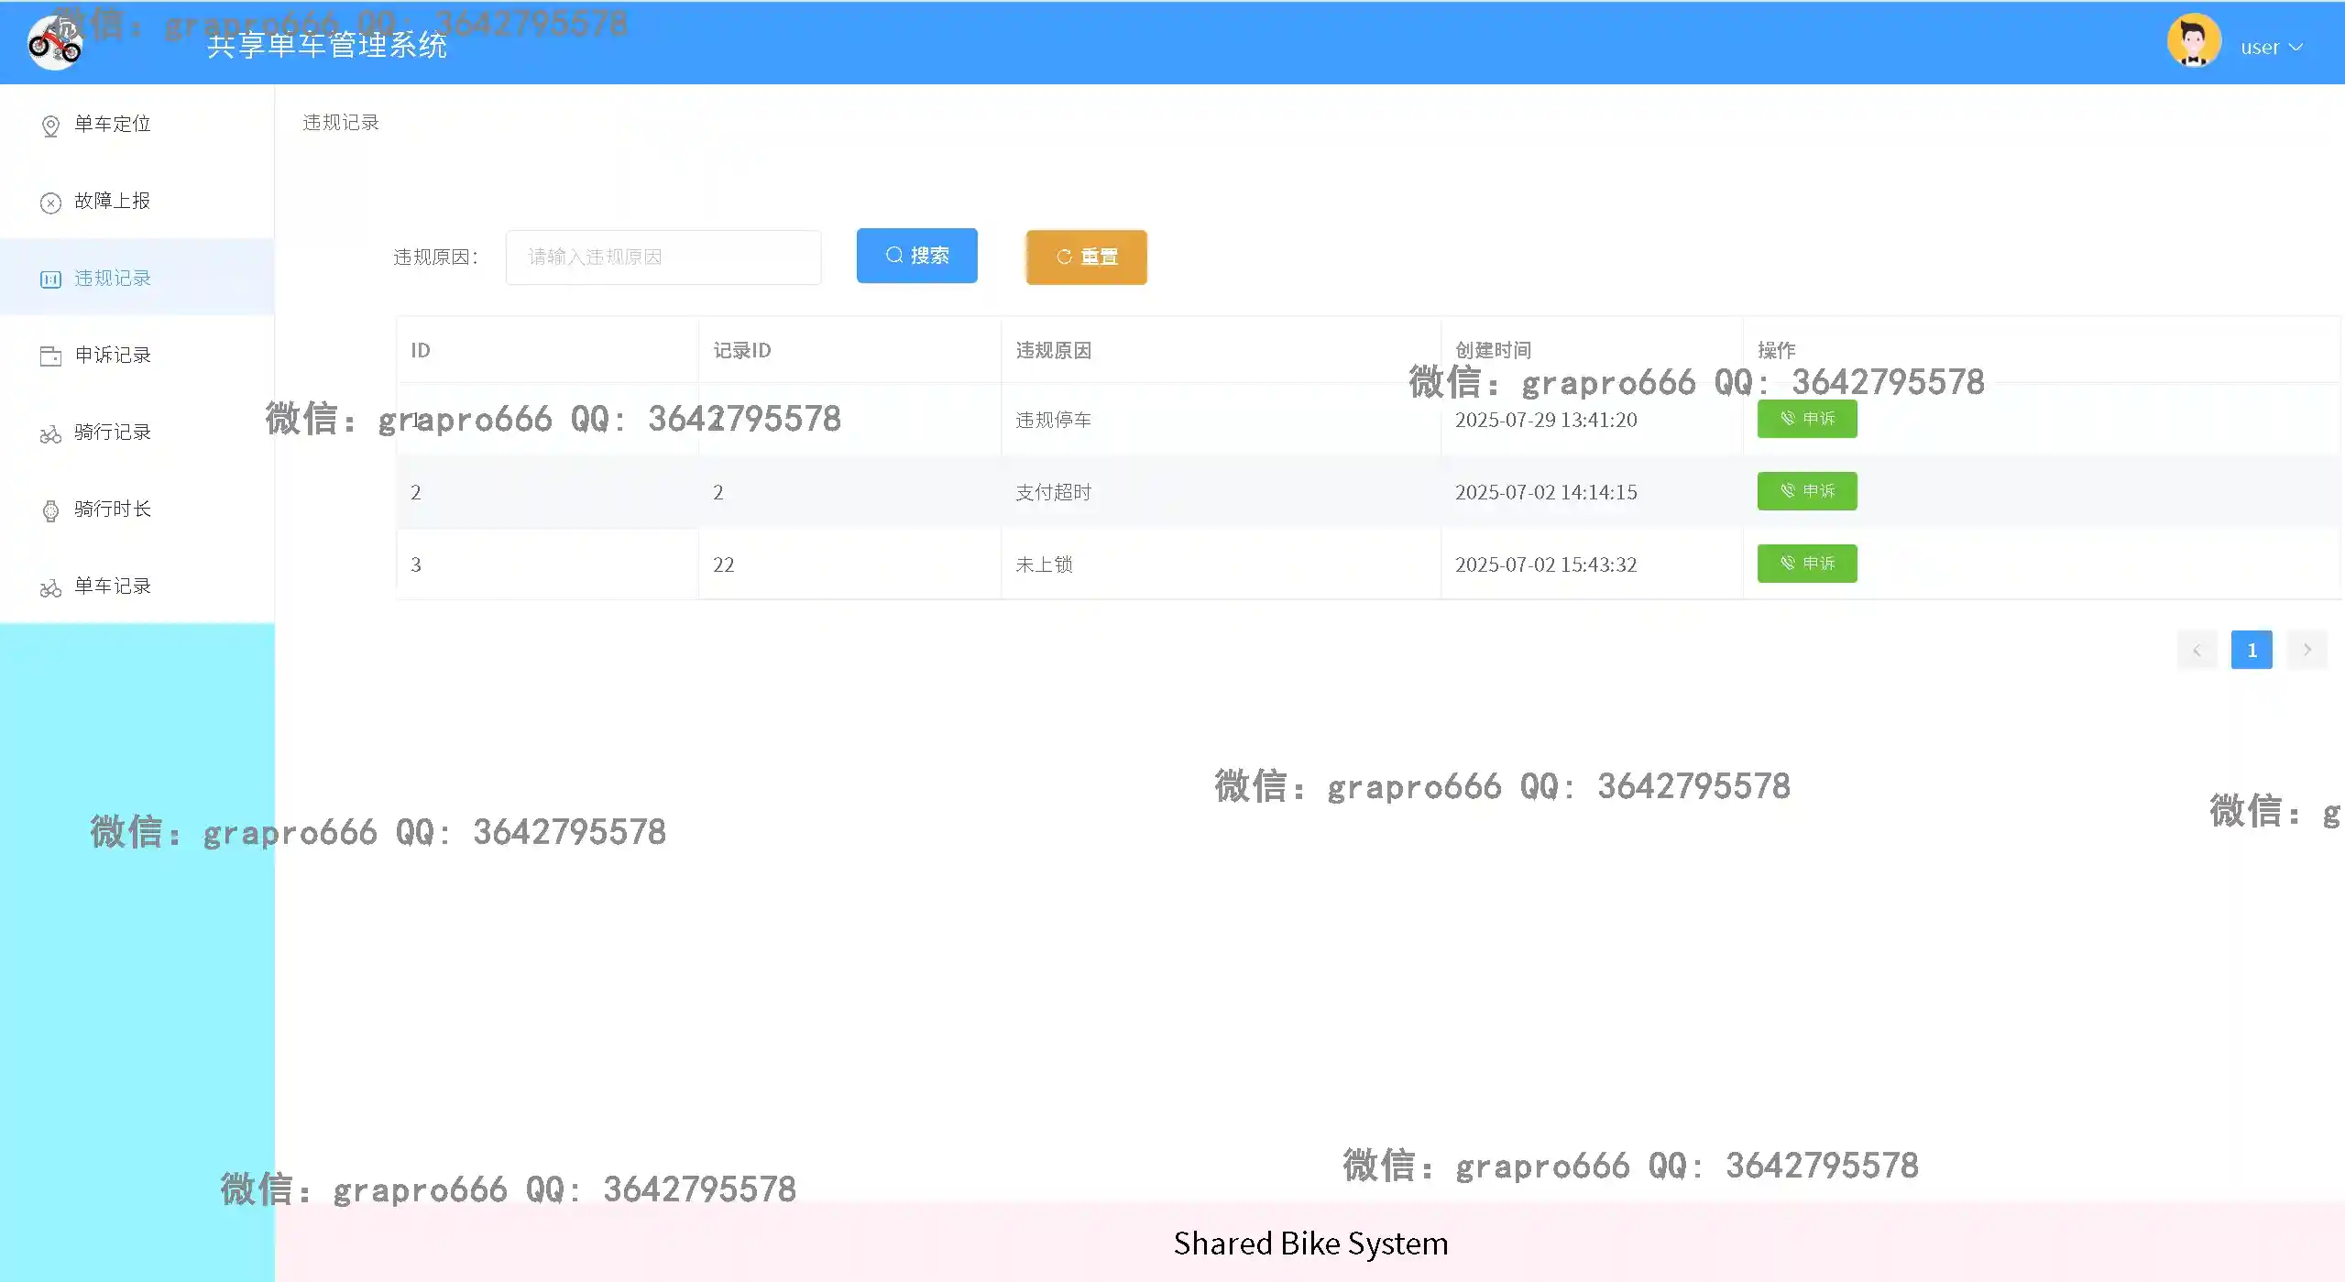Image resolution: width=2345 pixels, height=1282 pixels.
Task: Click the bike logo in header
Action: 54,43
